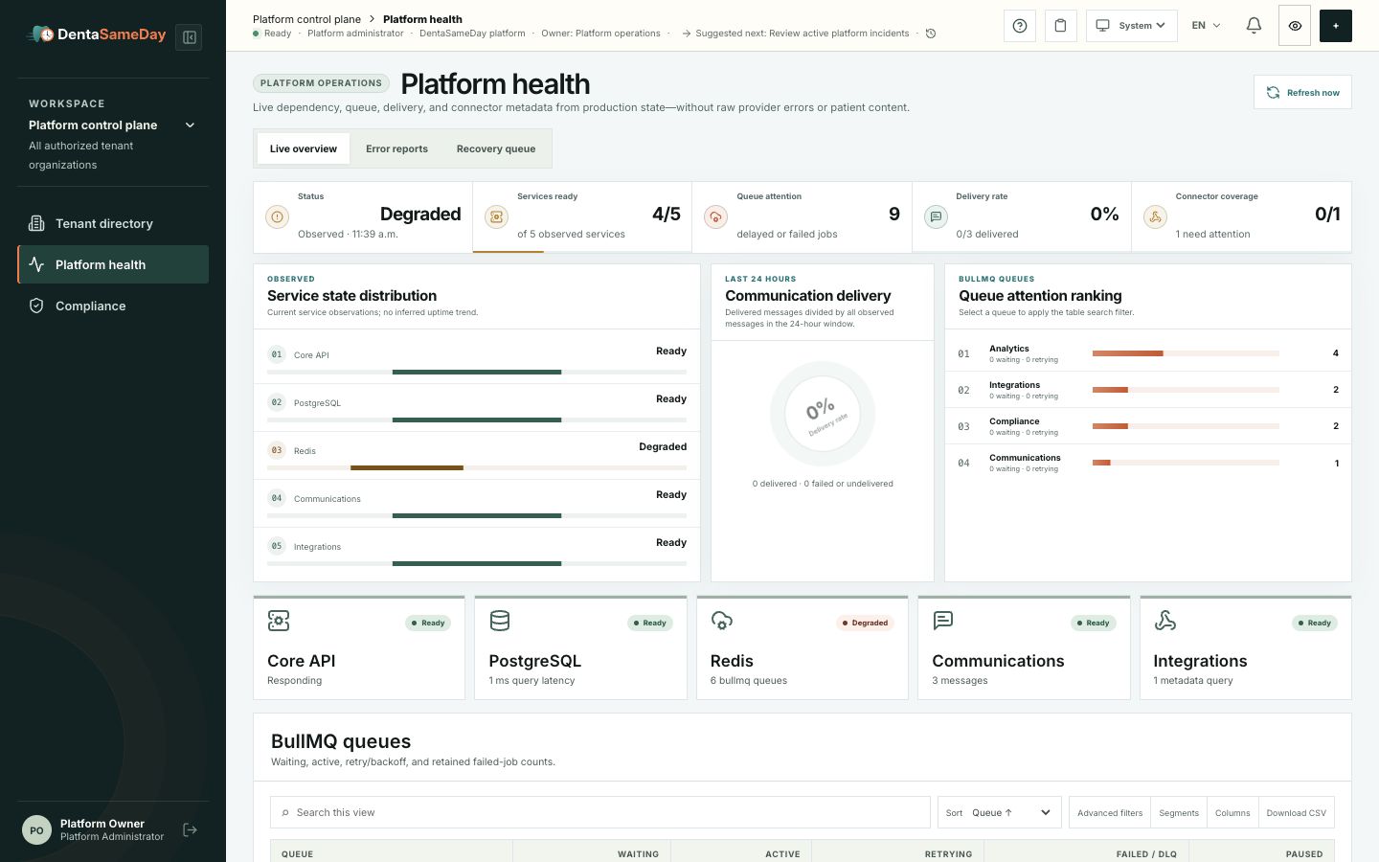Screen dimensions: 1379x862
Task: Click the Refresh now button
Action: [x=1302, y=92]
